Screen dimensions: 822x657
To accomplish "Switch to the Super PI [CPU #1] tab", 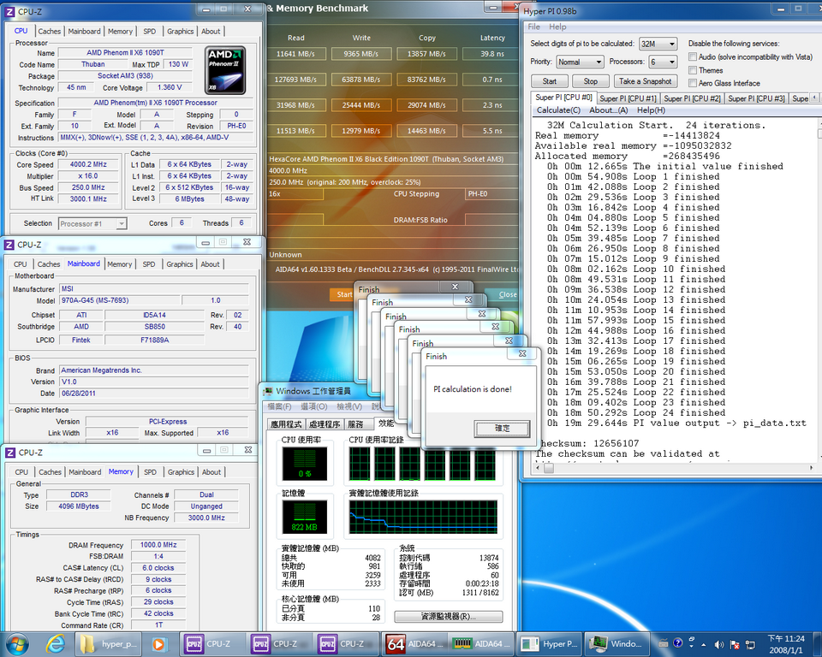I will tap(628, 98).
